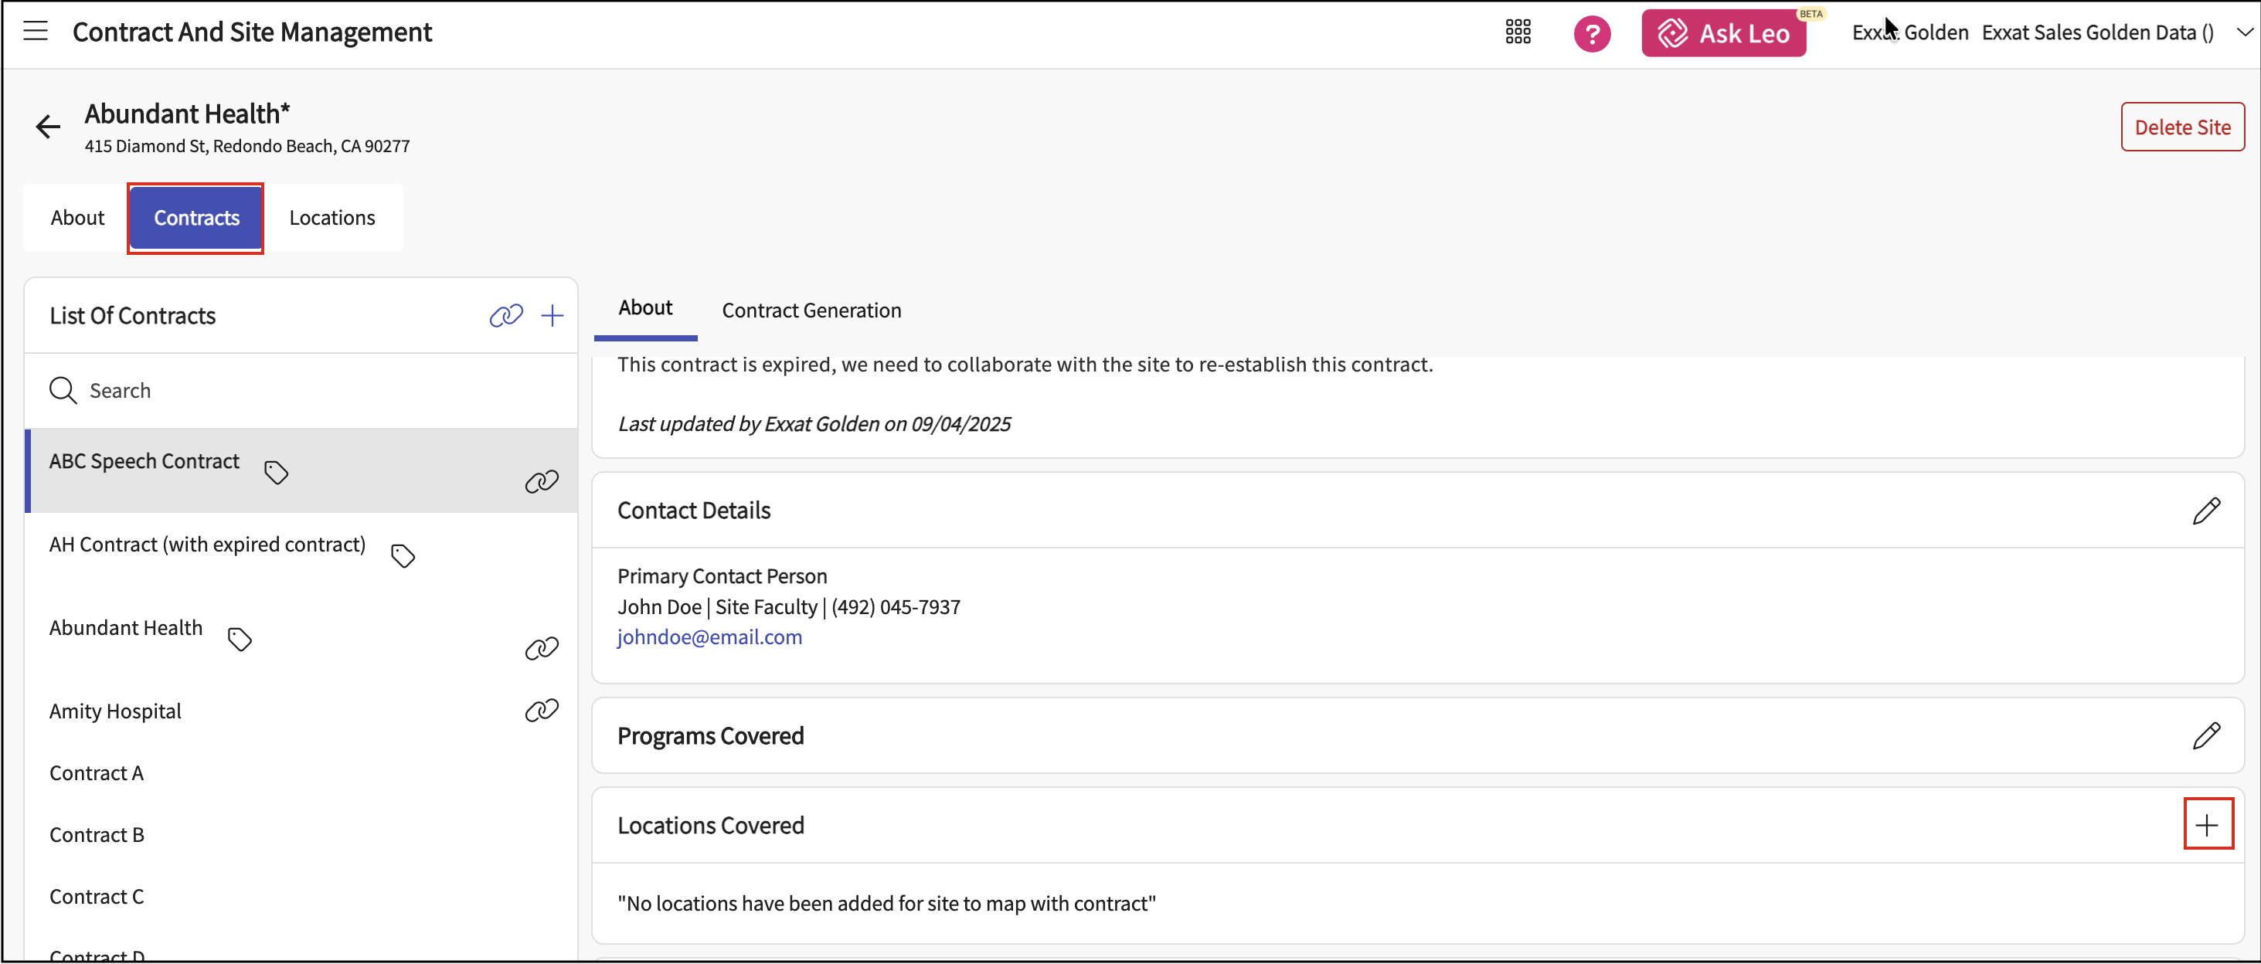Screen dimensions: 2261x964
Task: Open the Ask Leo assistant
Action: pos(1723,33)
